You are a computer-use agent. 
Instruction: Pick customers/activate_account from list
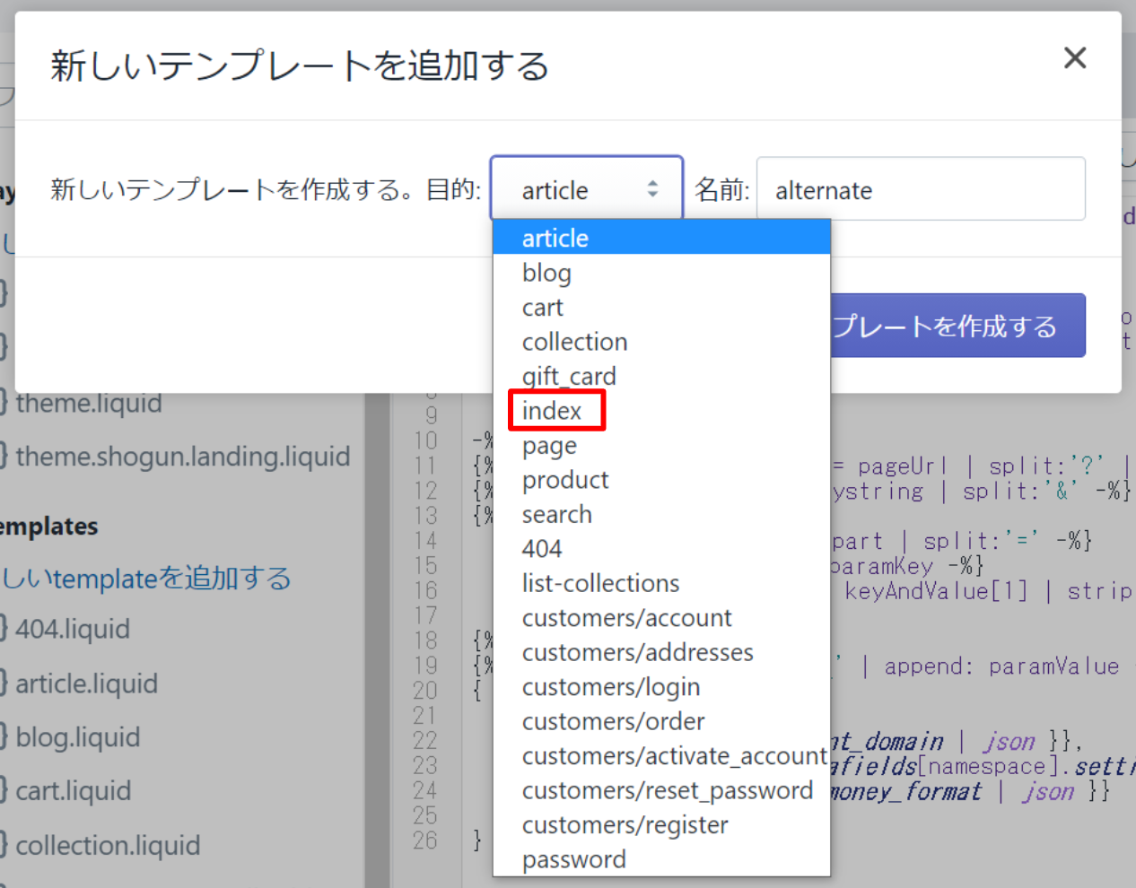click(x=661, y=756)
